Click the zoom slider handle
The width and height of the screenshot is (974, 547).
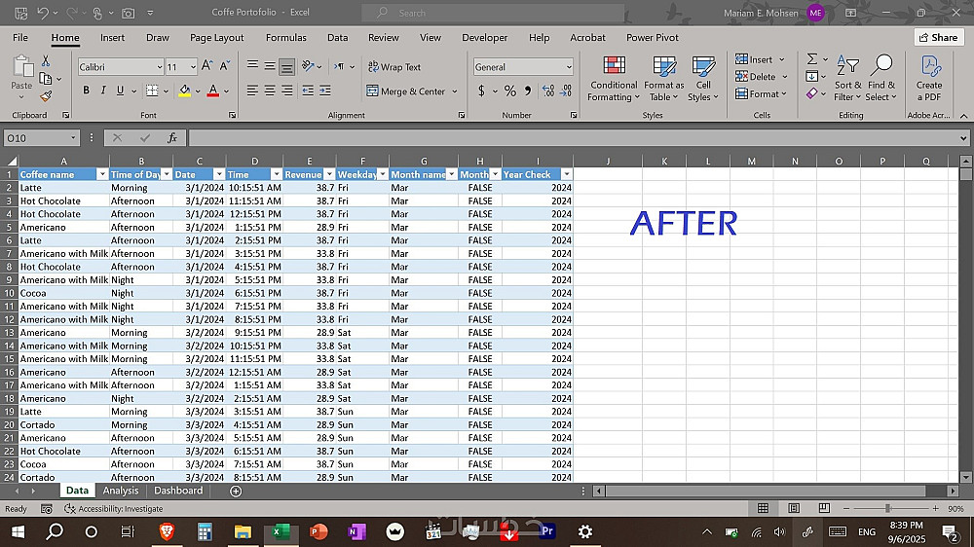[x=887, y=508]
